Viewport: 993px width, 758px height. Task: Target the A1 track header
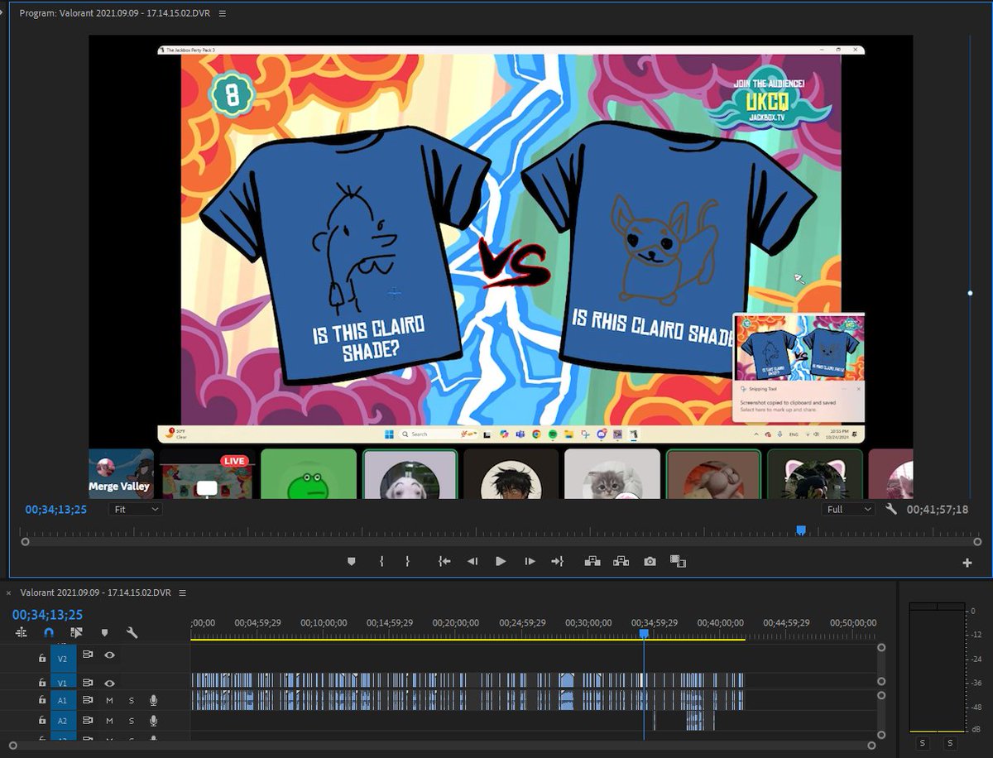point(62,700)
